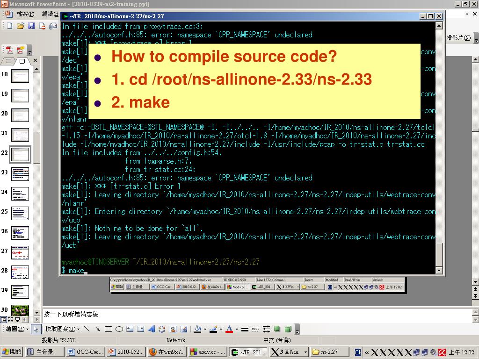Viewport: 479px width, 359px height.
Task: Insert a Text Box from drawing toolbar
Action: tap(130, 329)
